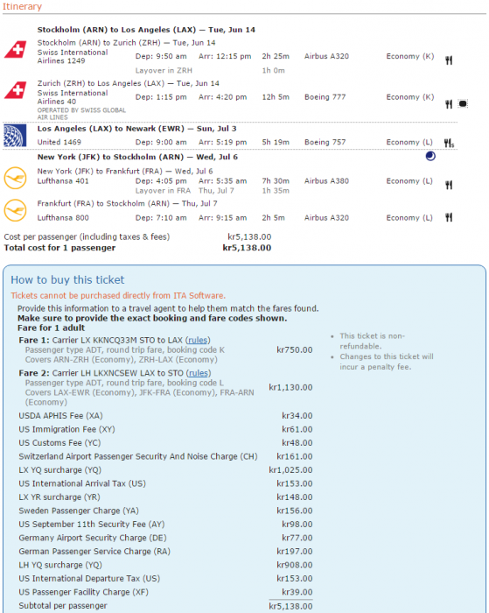The height and width of the screenshot is (613, 489).
Task: Click the Itinerary section heading
Action: pos(22,7)
